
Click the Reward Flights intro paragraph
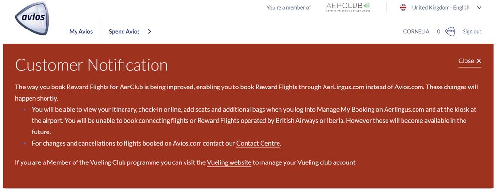pos(247,92)
